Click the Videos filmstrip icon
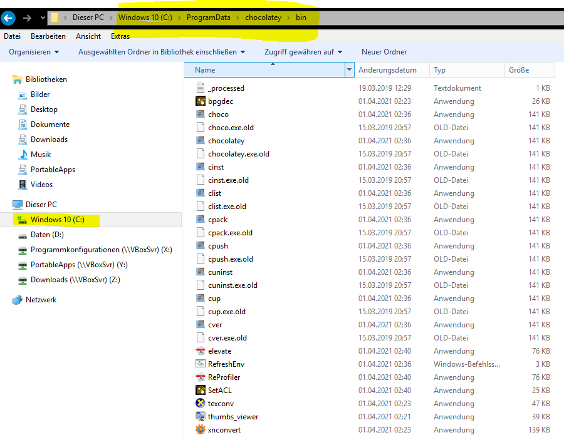 [23, 185]
